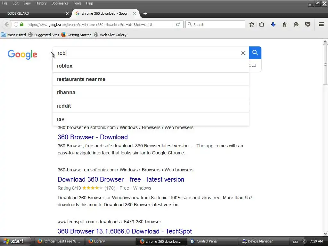Click the blue Google search magnifier button

[255, 53]
